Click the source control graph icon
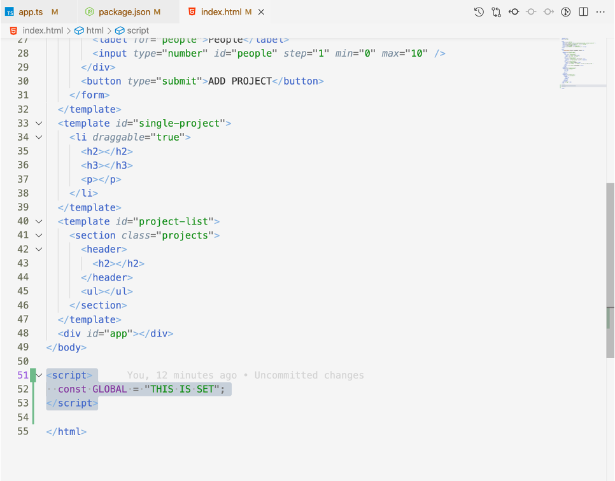The width and height of the screenshot is (615, 481). coord(496,11)
